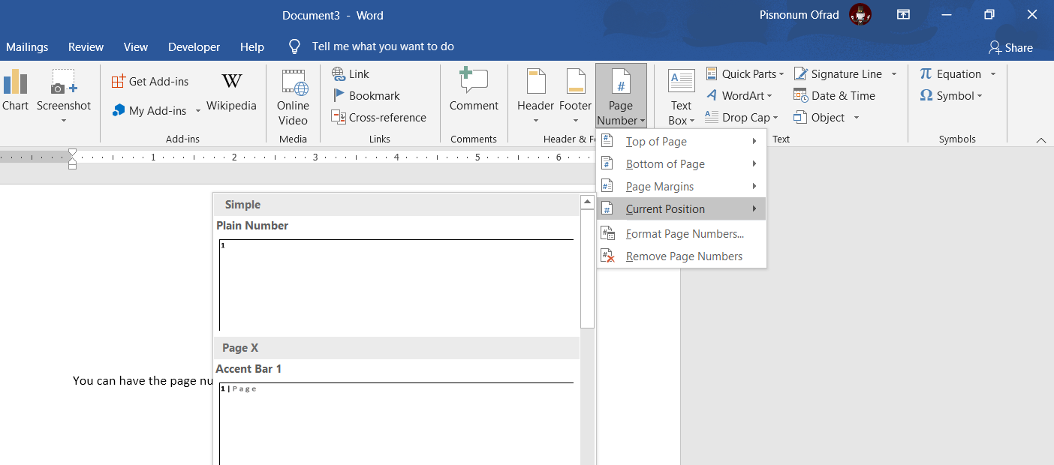Expand the Screenshot dropdown arrow
Viewport: 1054px width, 465px height.
tap(64, 121)
